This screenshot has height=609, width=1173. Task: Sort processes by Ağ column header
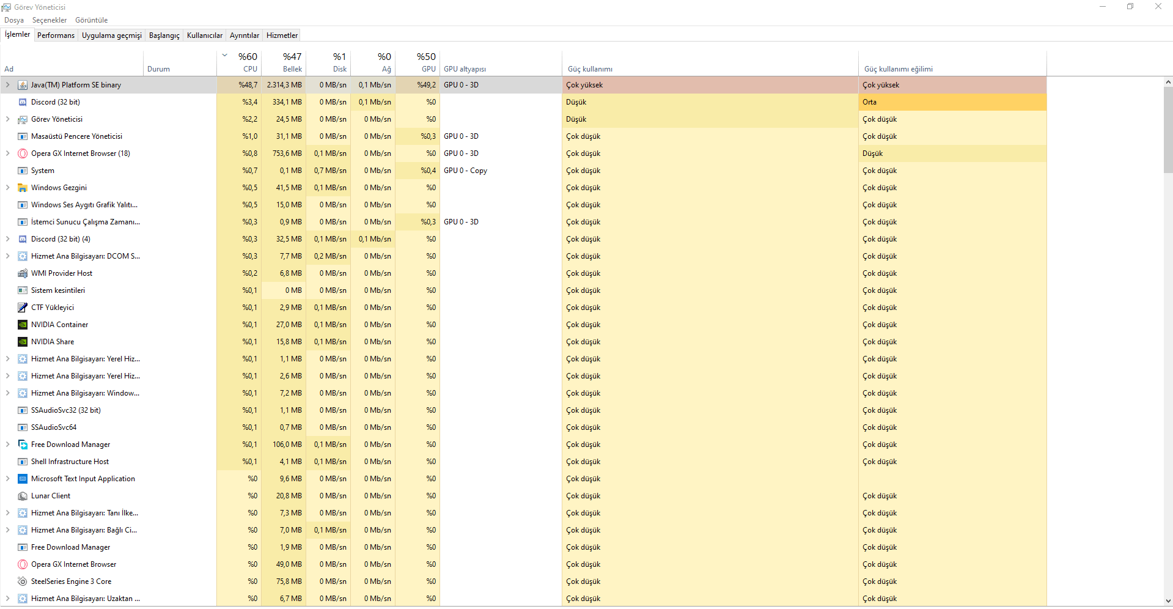pos(373,63)
